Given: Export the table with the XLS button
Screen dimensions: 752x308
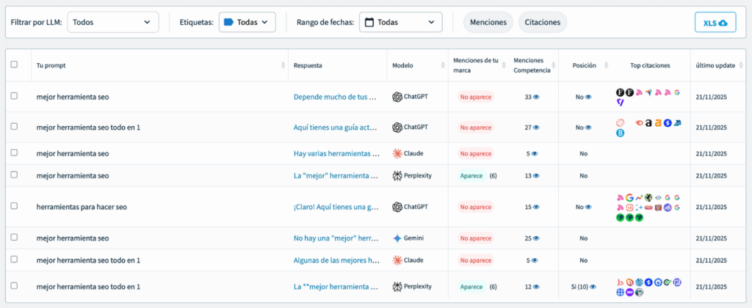Looking at the screenshot, I should (715, 23).
